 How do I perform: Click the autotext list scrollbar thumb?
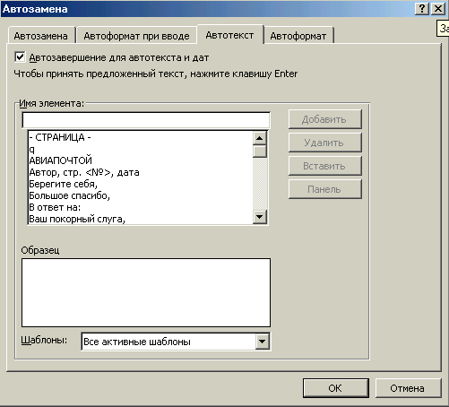(260, 152)
